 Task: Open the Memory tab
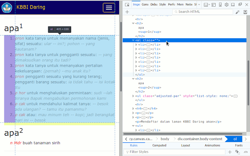coord(180,4)
